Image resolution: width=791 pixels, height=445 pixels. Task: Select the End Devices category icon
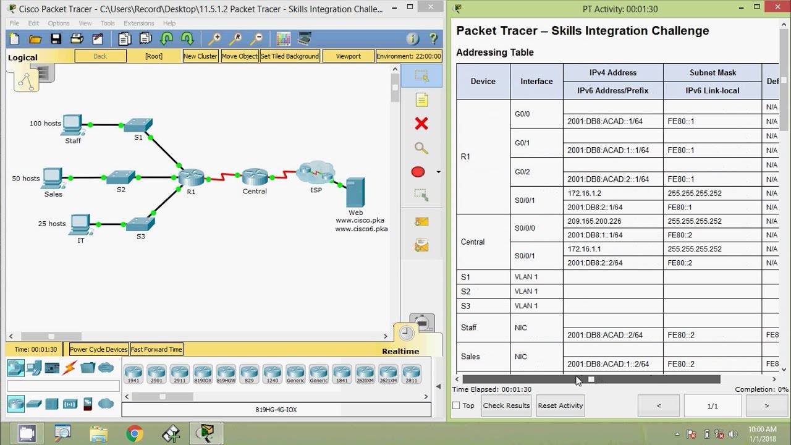pos(34,368)
